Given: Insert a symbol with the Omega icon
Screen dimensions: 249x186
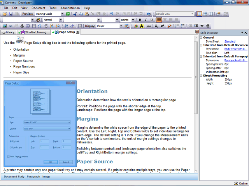Looking at the screenshot, I should pos(40,26).
